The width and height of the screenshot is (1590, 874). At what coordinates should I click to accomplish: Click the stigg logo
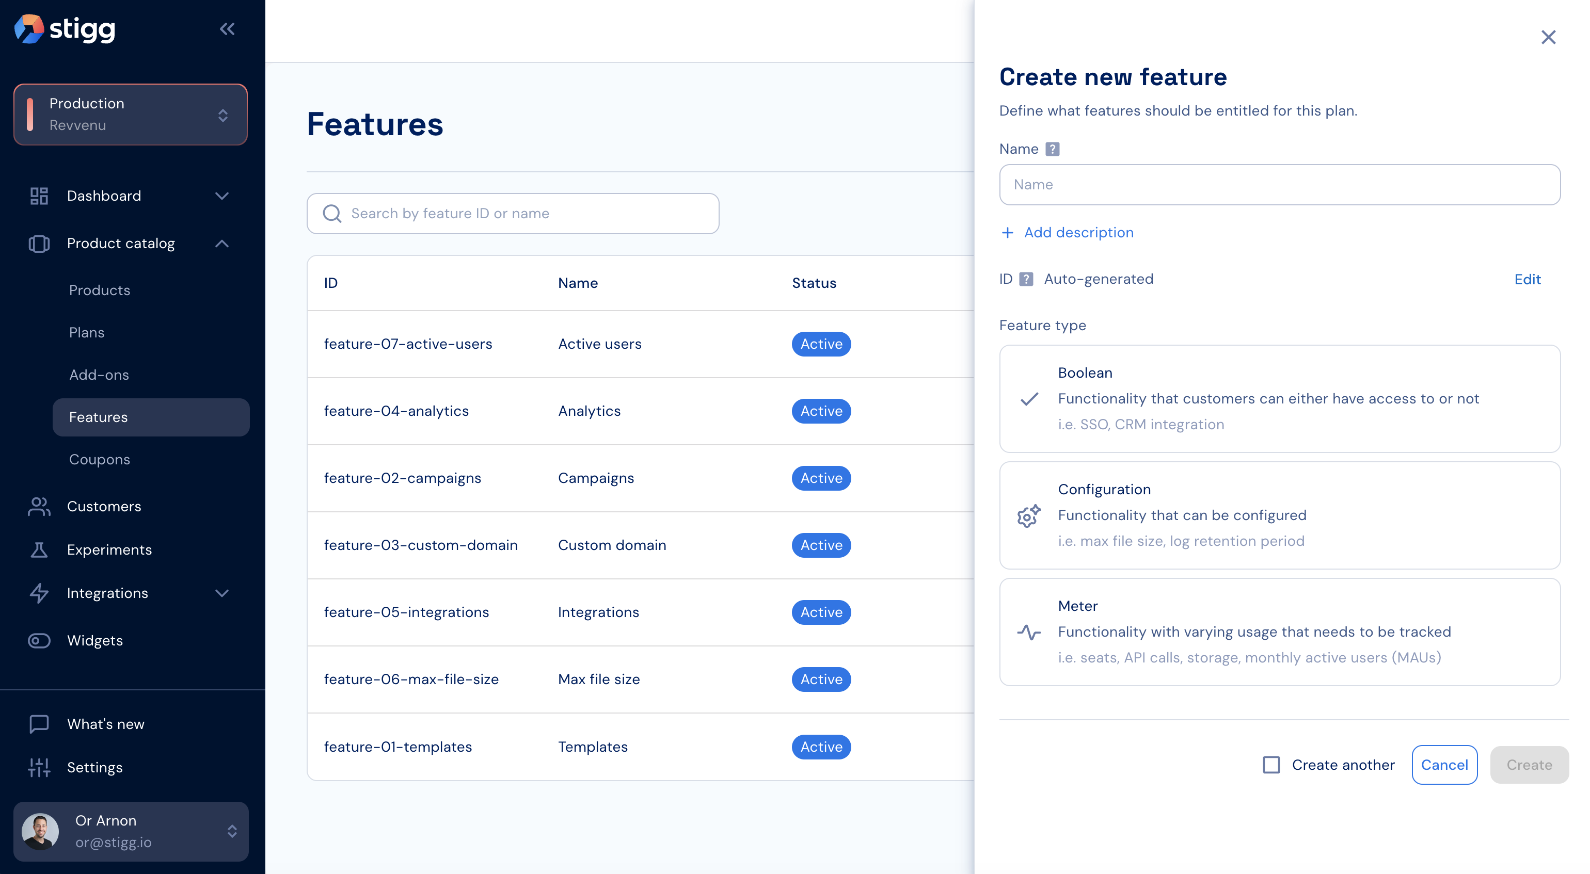(65, 28)
